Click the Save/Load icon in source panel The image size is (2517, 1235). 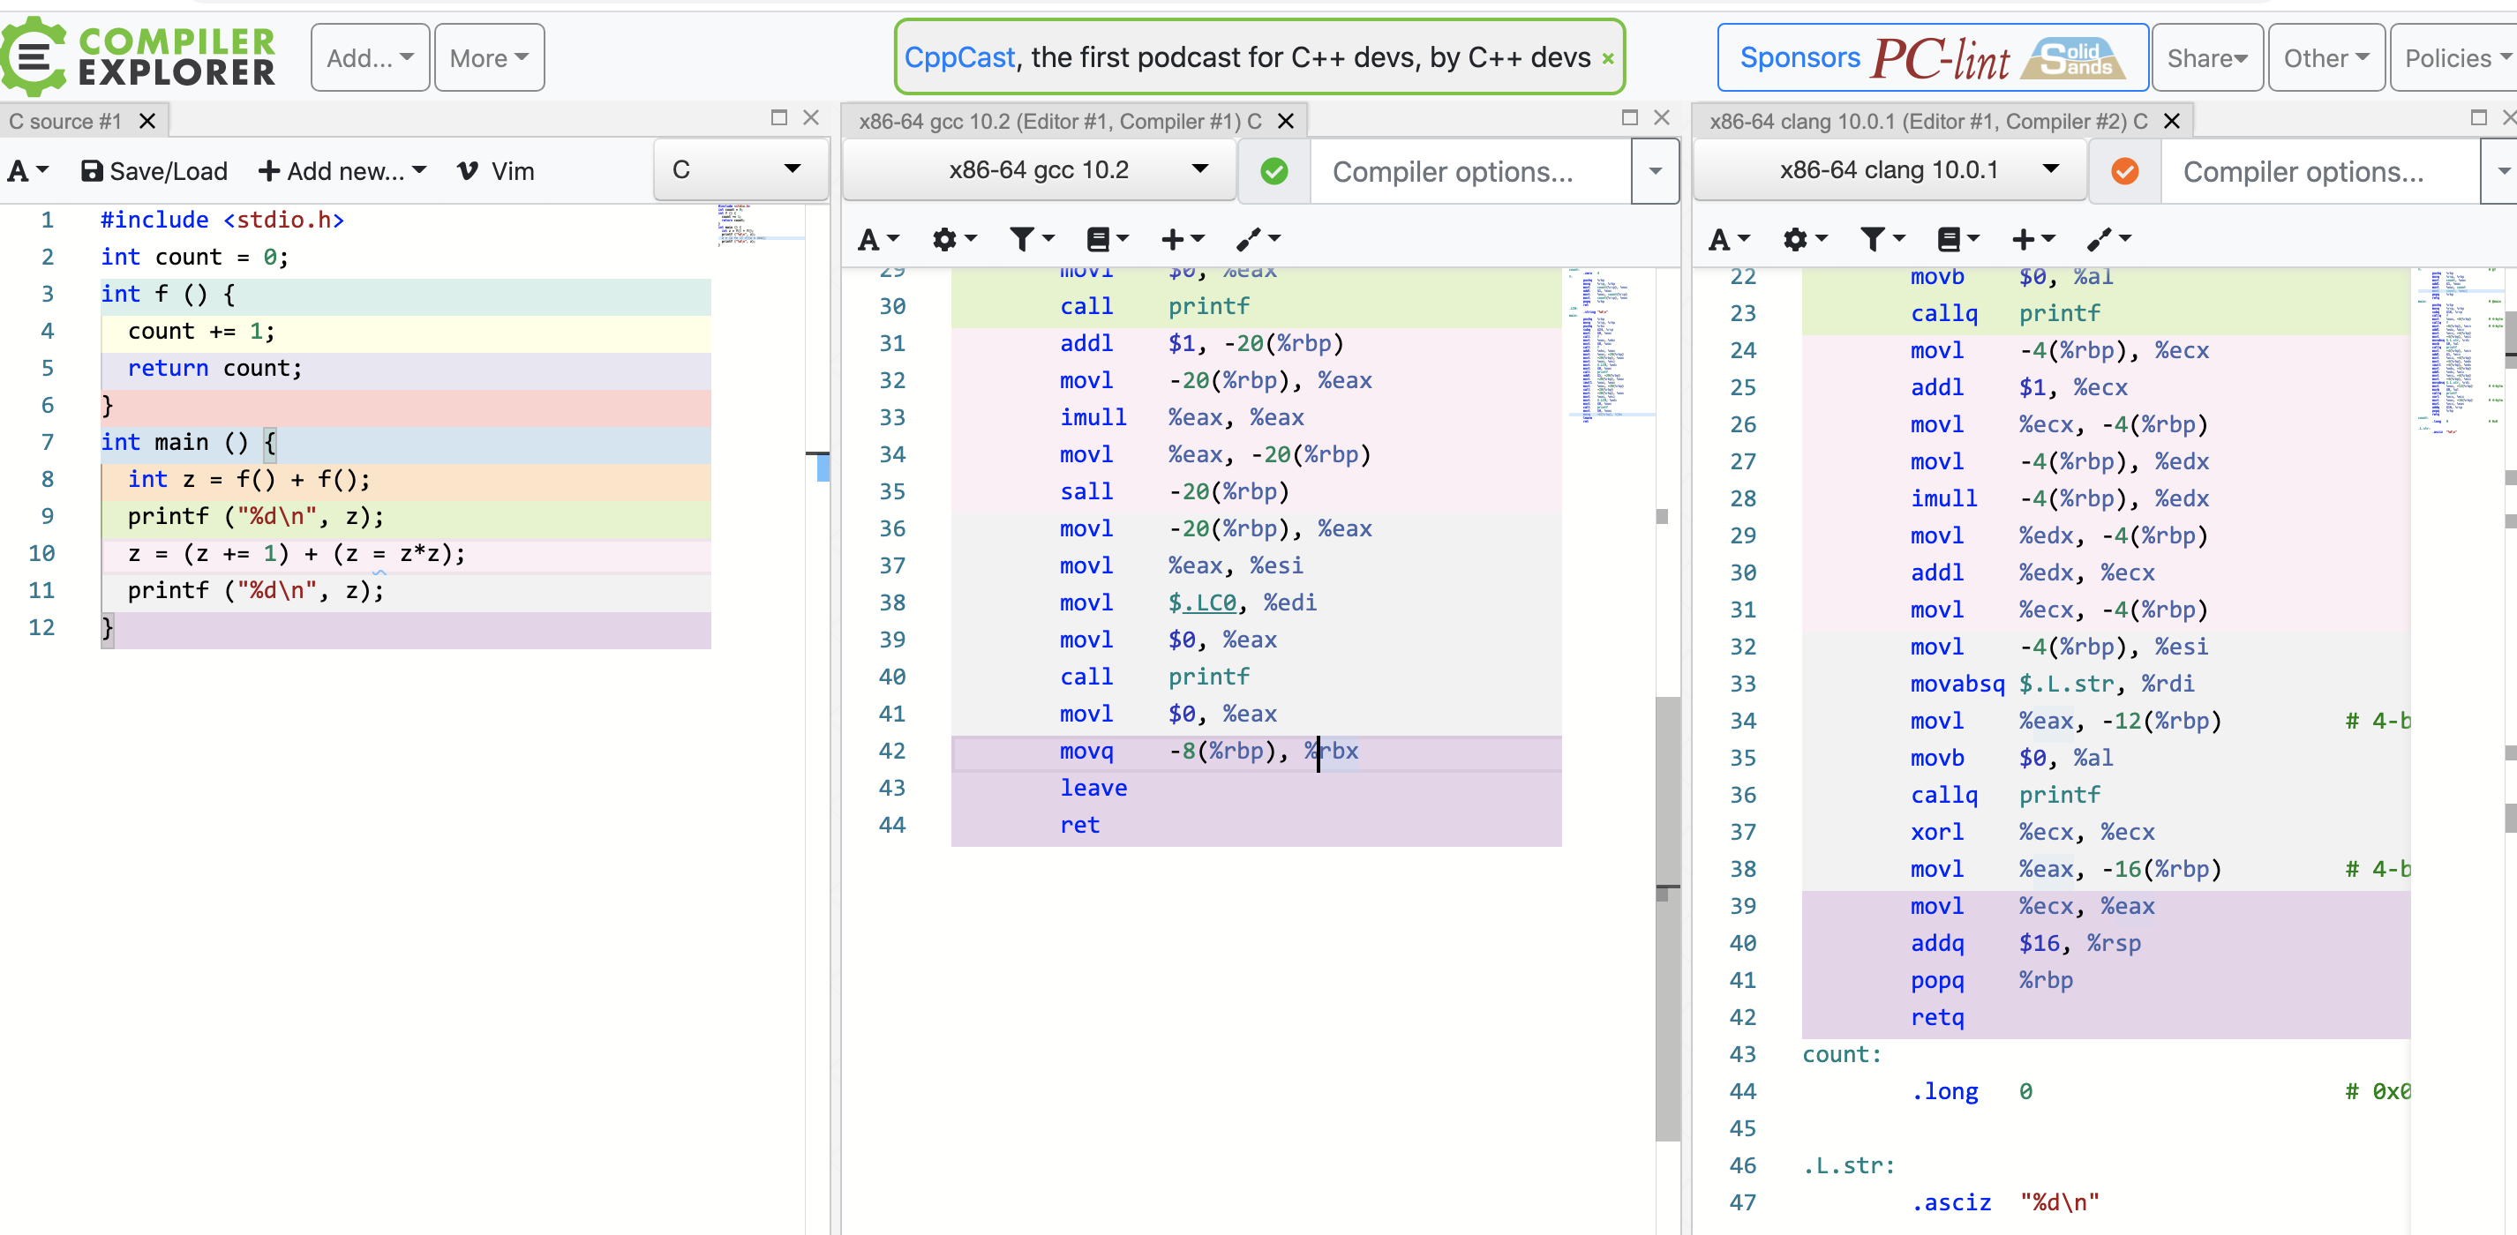[x=90, y=173]
